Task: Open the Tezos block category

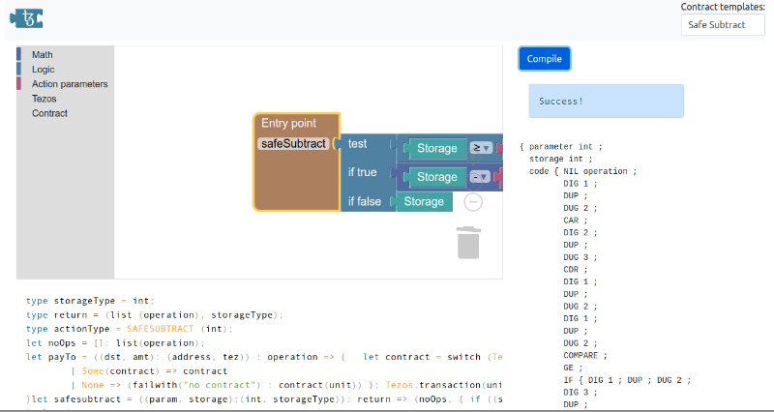Action: [x=45, y=99]
